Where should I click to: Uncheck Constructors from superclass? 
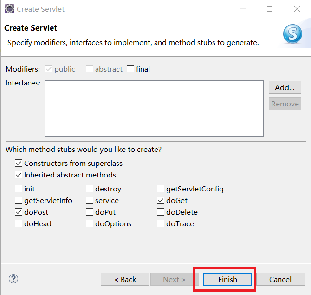[19, 164]
